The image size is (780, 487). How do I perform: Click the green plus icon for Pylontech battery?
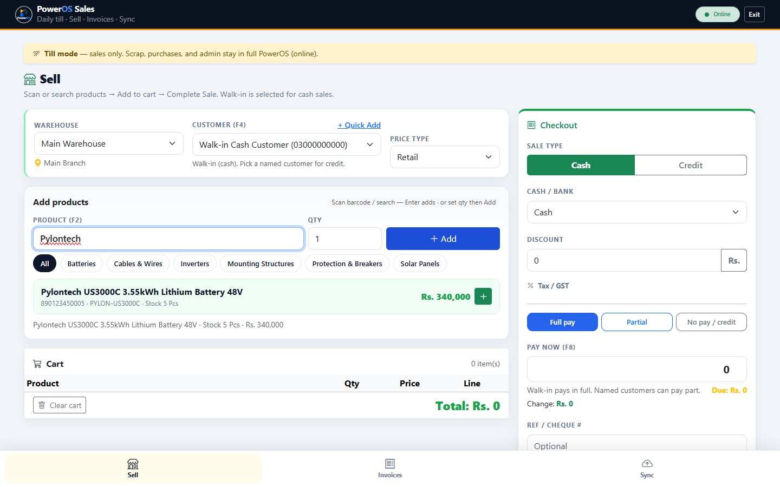tap(483, 297)
